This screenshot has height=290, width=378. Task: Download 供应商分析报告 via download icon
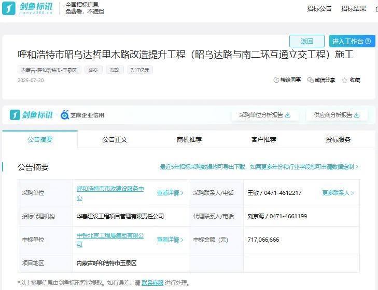[x=357, y=115]
